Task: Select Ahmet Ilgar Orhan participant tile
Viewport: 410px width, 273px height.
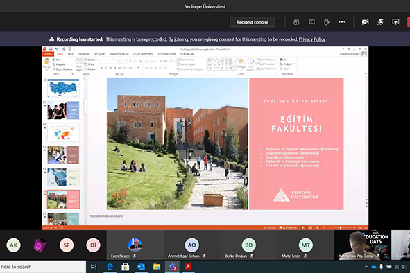Action: click(192, 245)
